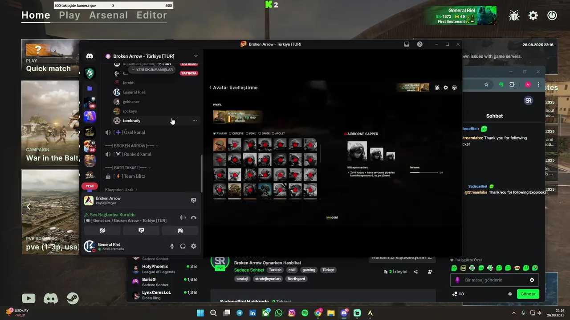Viewport: 570px width, 320px height.
Task: Click the red YENİ badge in server list
Action: click(x=90, y=186)
